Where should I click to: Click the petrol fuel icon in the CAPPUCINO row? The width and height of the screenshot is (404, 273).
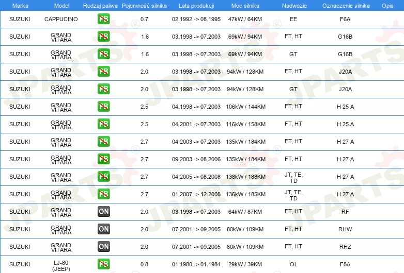coord(103,19)
